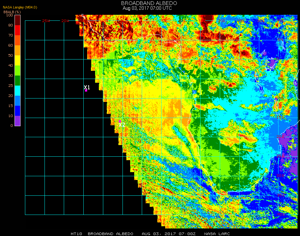Image resolution: width=300 pixels, height=236 pixels.
Task: Click the "30E" longitude label
Action: tap(261, 21)
